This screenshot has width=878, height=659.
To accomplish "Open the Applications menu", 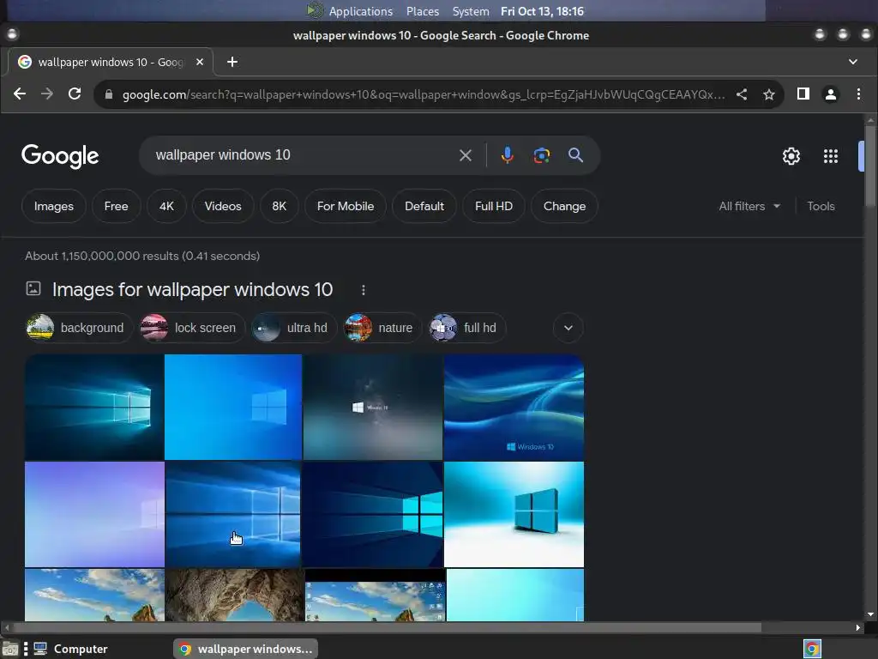I will point(361,11).
